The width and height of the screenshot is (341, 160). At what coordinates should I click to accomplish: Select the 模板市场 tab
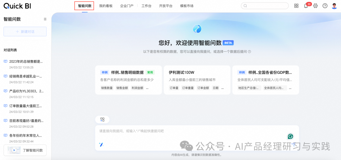tap(187, 6)
